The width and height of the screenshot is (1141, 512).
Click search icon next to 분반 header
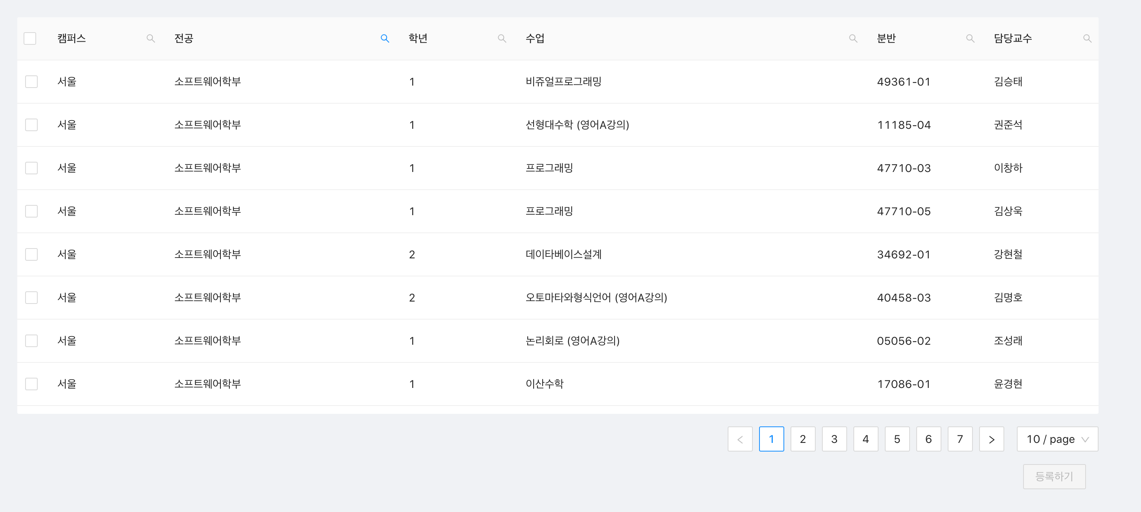click(970, 38)
